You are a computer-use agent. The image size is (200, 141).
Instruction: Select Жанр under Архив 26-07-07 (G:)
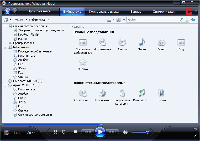point(22,102)
